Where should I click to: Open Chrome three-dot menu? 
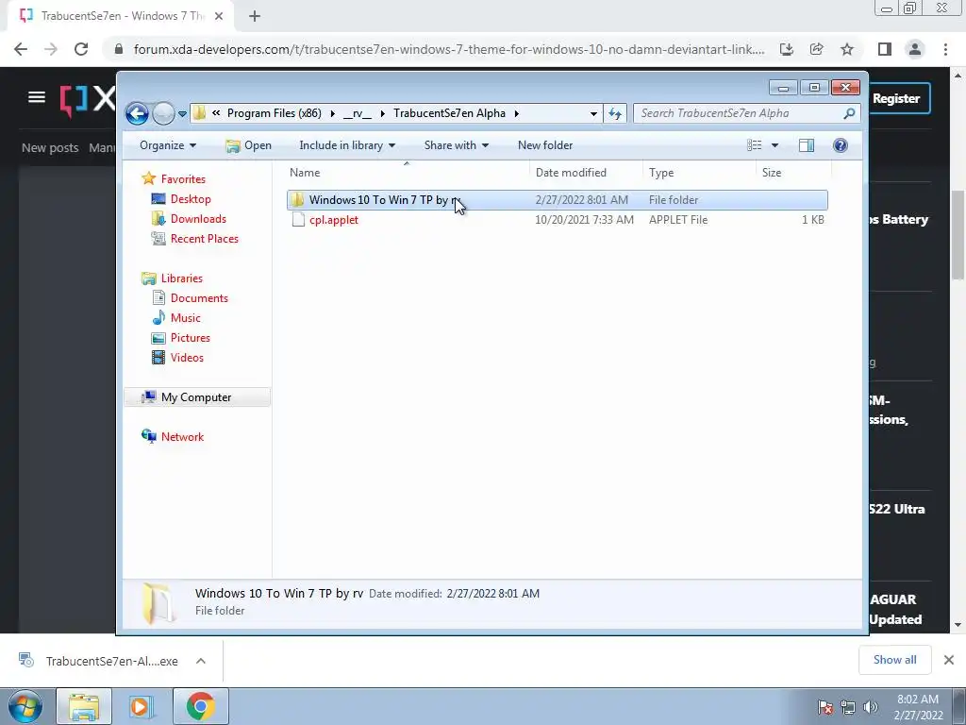point(945,49)
